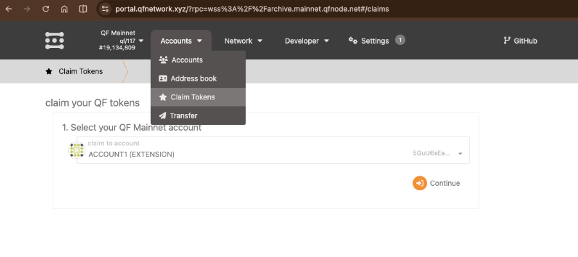The image size is (578, 257).
Task: Click the account identicon avatar
Action: 77,151
